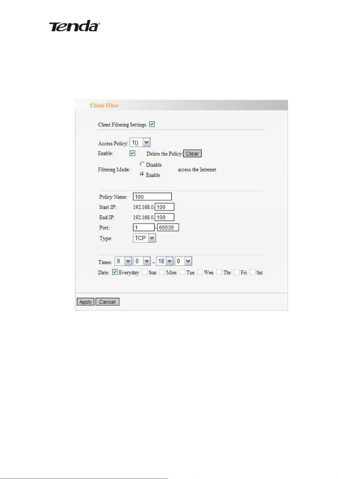Click the Policy Name input field
The width and height of the screenshot is (338, 479).
152,197
